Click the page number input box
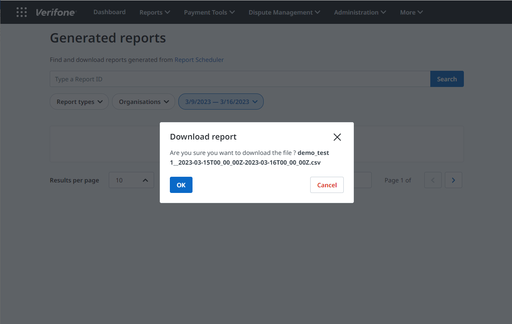The image size is (512, 324). pos(362,180)
